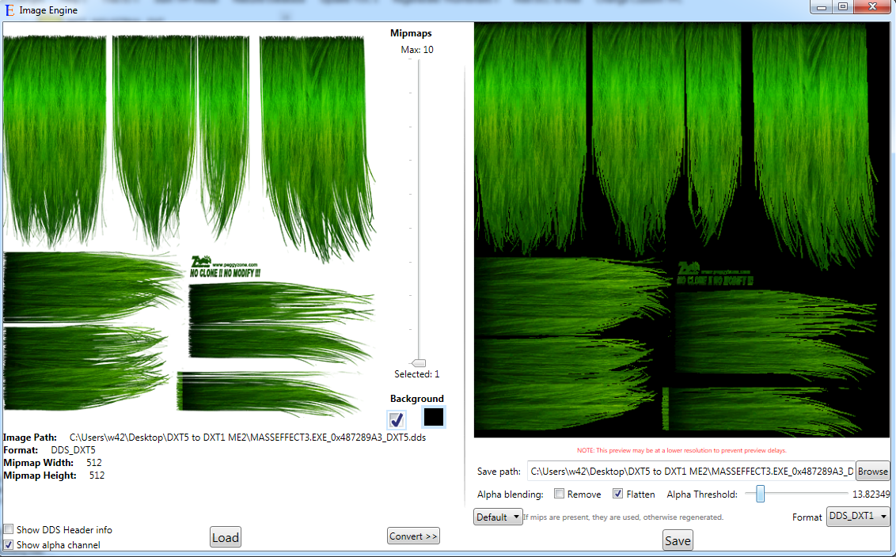
Task: Click the Load button
Action: pos(225,537)
